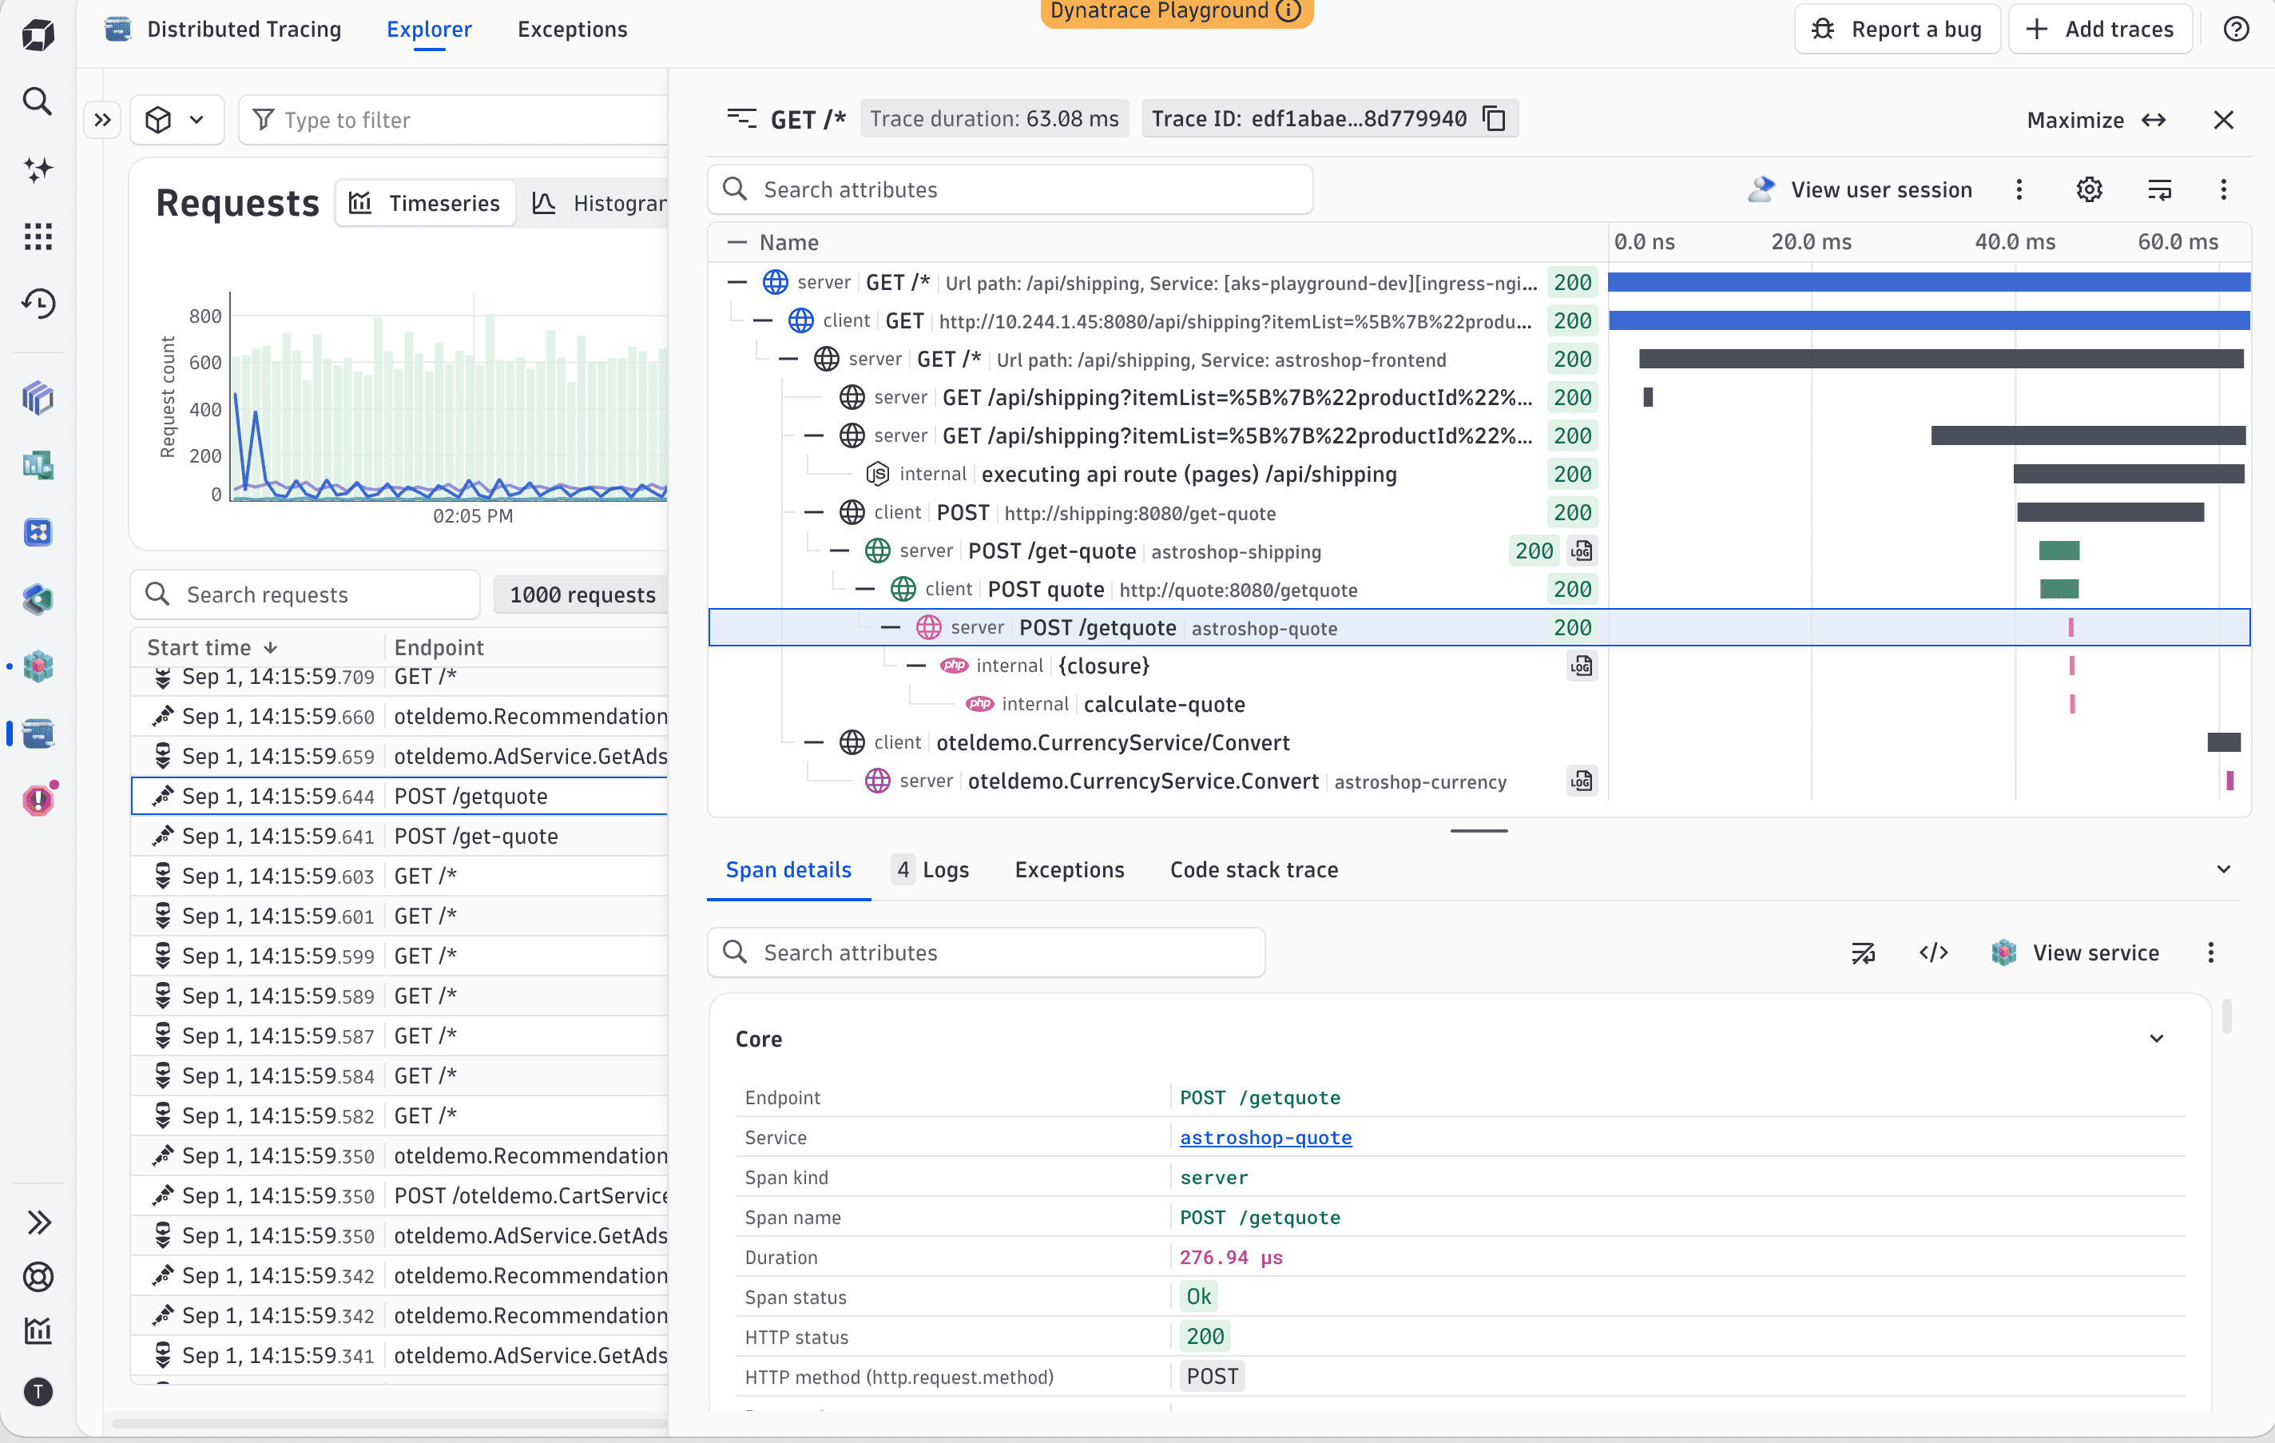Copy the Trace ID to clipboard
The image size is (2275, 1443).
click(x=1495, y=119)
